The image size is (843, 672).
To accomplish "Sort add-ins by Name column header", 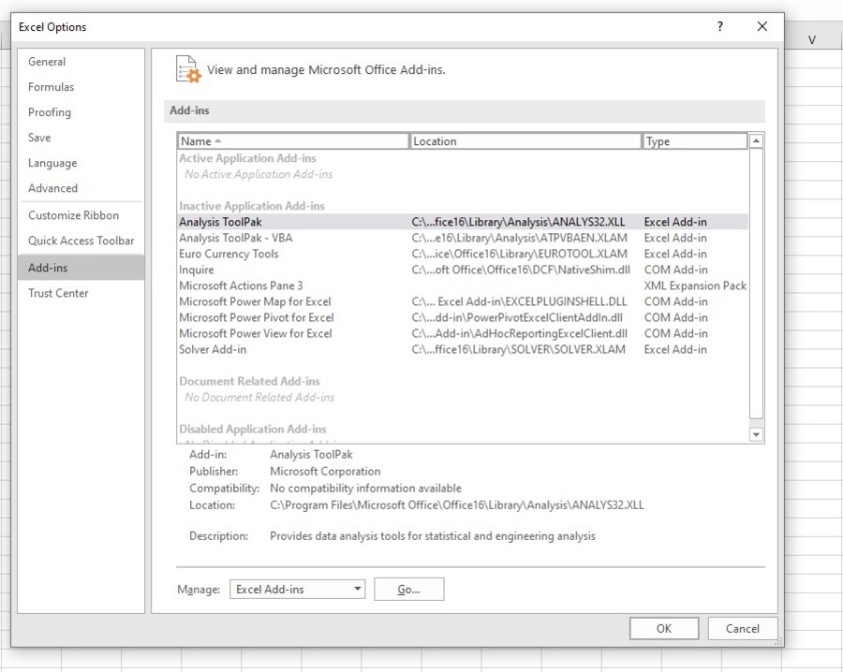I will click(293, 141).
